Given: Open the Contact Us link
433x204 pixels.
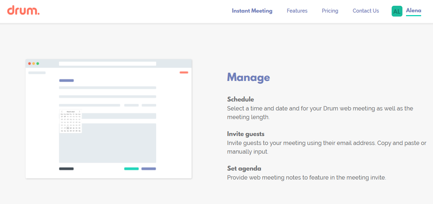Looking at the screenshot, I should tap(366, 11).
